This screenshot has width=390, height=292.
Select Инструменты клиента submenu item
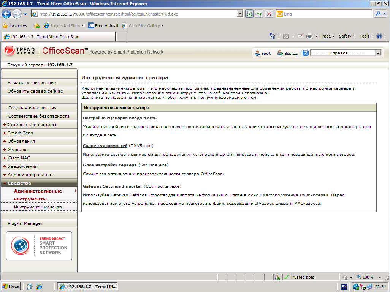point(39,207)
